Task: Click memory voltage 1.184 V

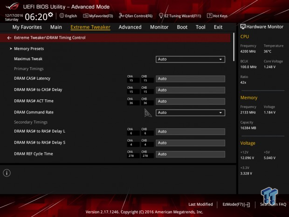Action: [x=269, y=112]
